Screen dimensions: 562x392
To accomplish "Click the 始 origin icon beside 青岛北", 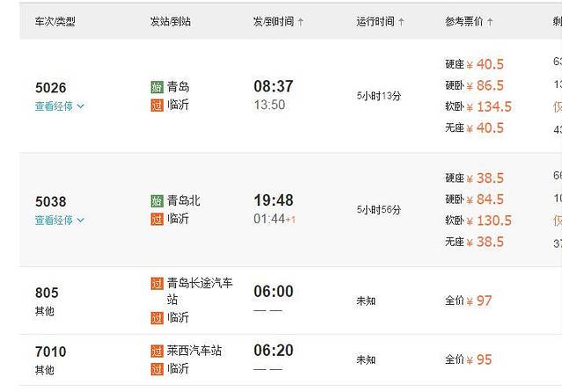I will coord(157,201).
